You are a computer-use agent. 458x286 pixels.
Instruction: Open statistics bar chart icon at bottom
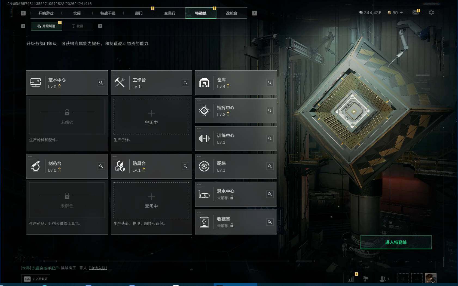[351, 279]
